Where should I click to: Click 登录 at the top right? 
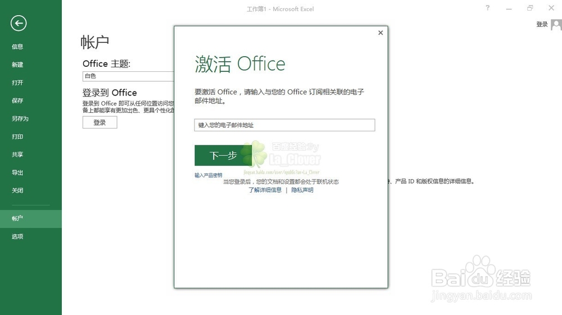pos(542,24)
